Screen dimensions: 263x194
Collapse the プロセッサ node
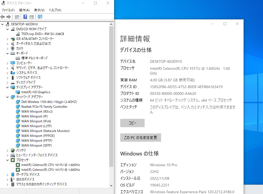[x=7, y=160]
